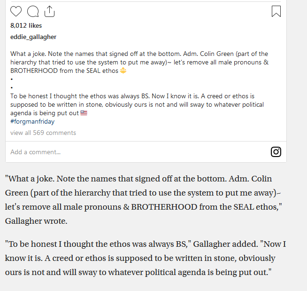Open Instagram via the logo icon

click(x=276, y=152)
